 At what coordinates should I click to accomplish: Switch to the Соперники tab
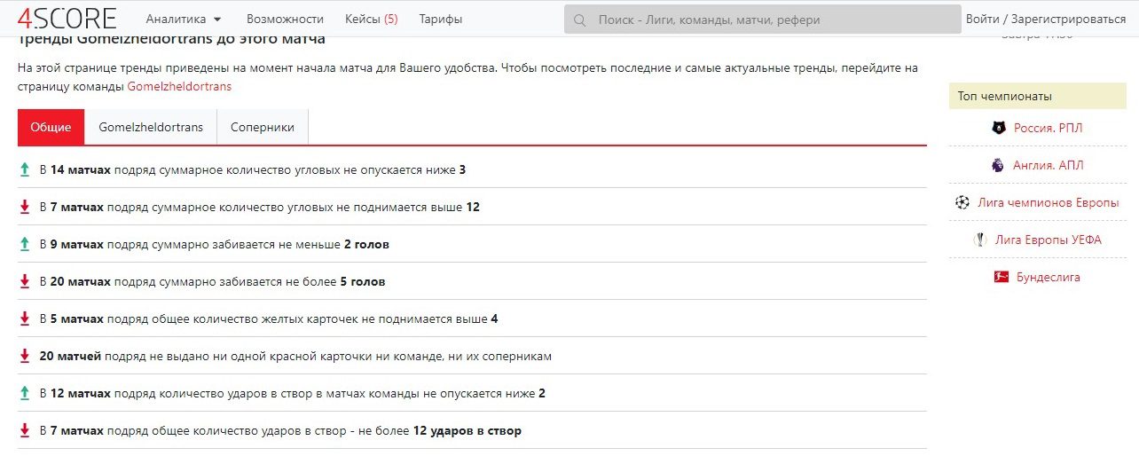[x=263, y=127]
